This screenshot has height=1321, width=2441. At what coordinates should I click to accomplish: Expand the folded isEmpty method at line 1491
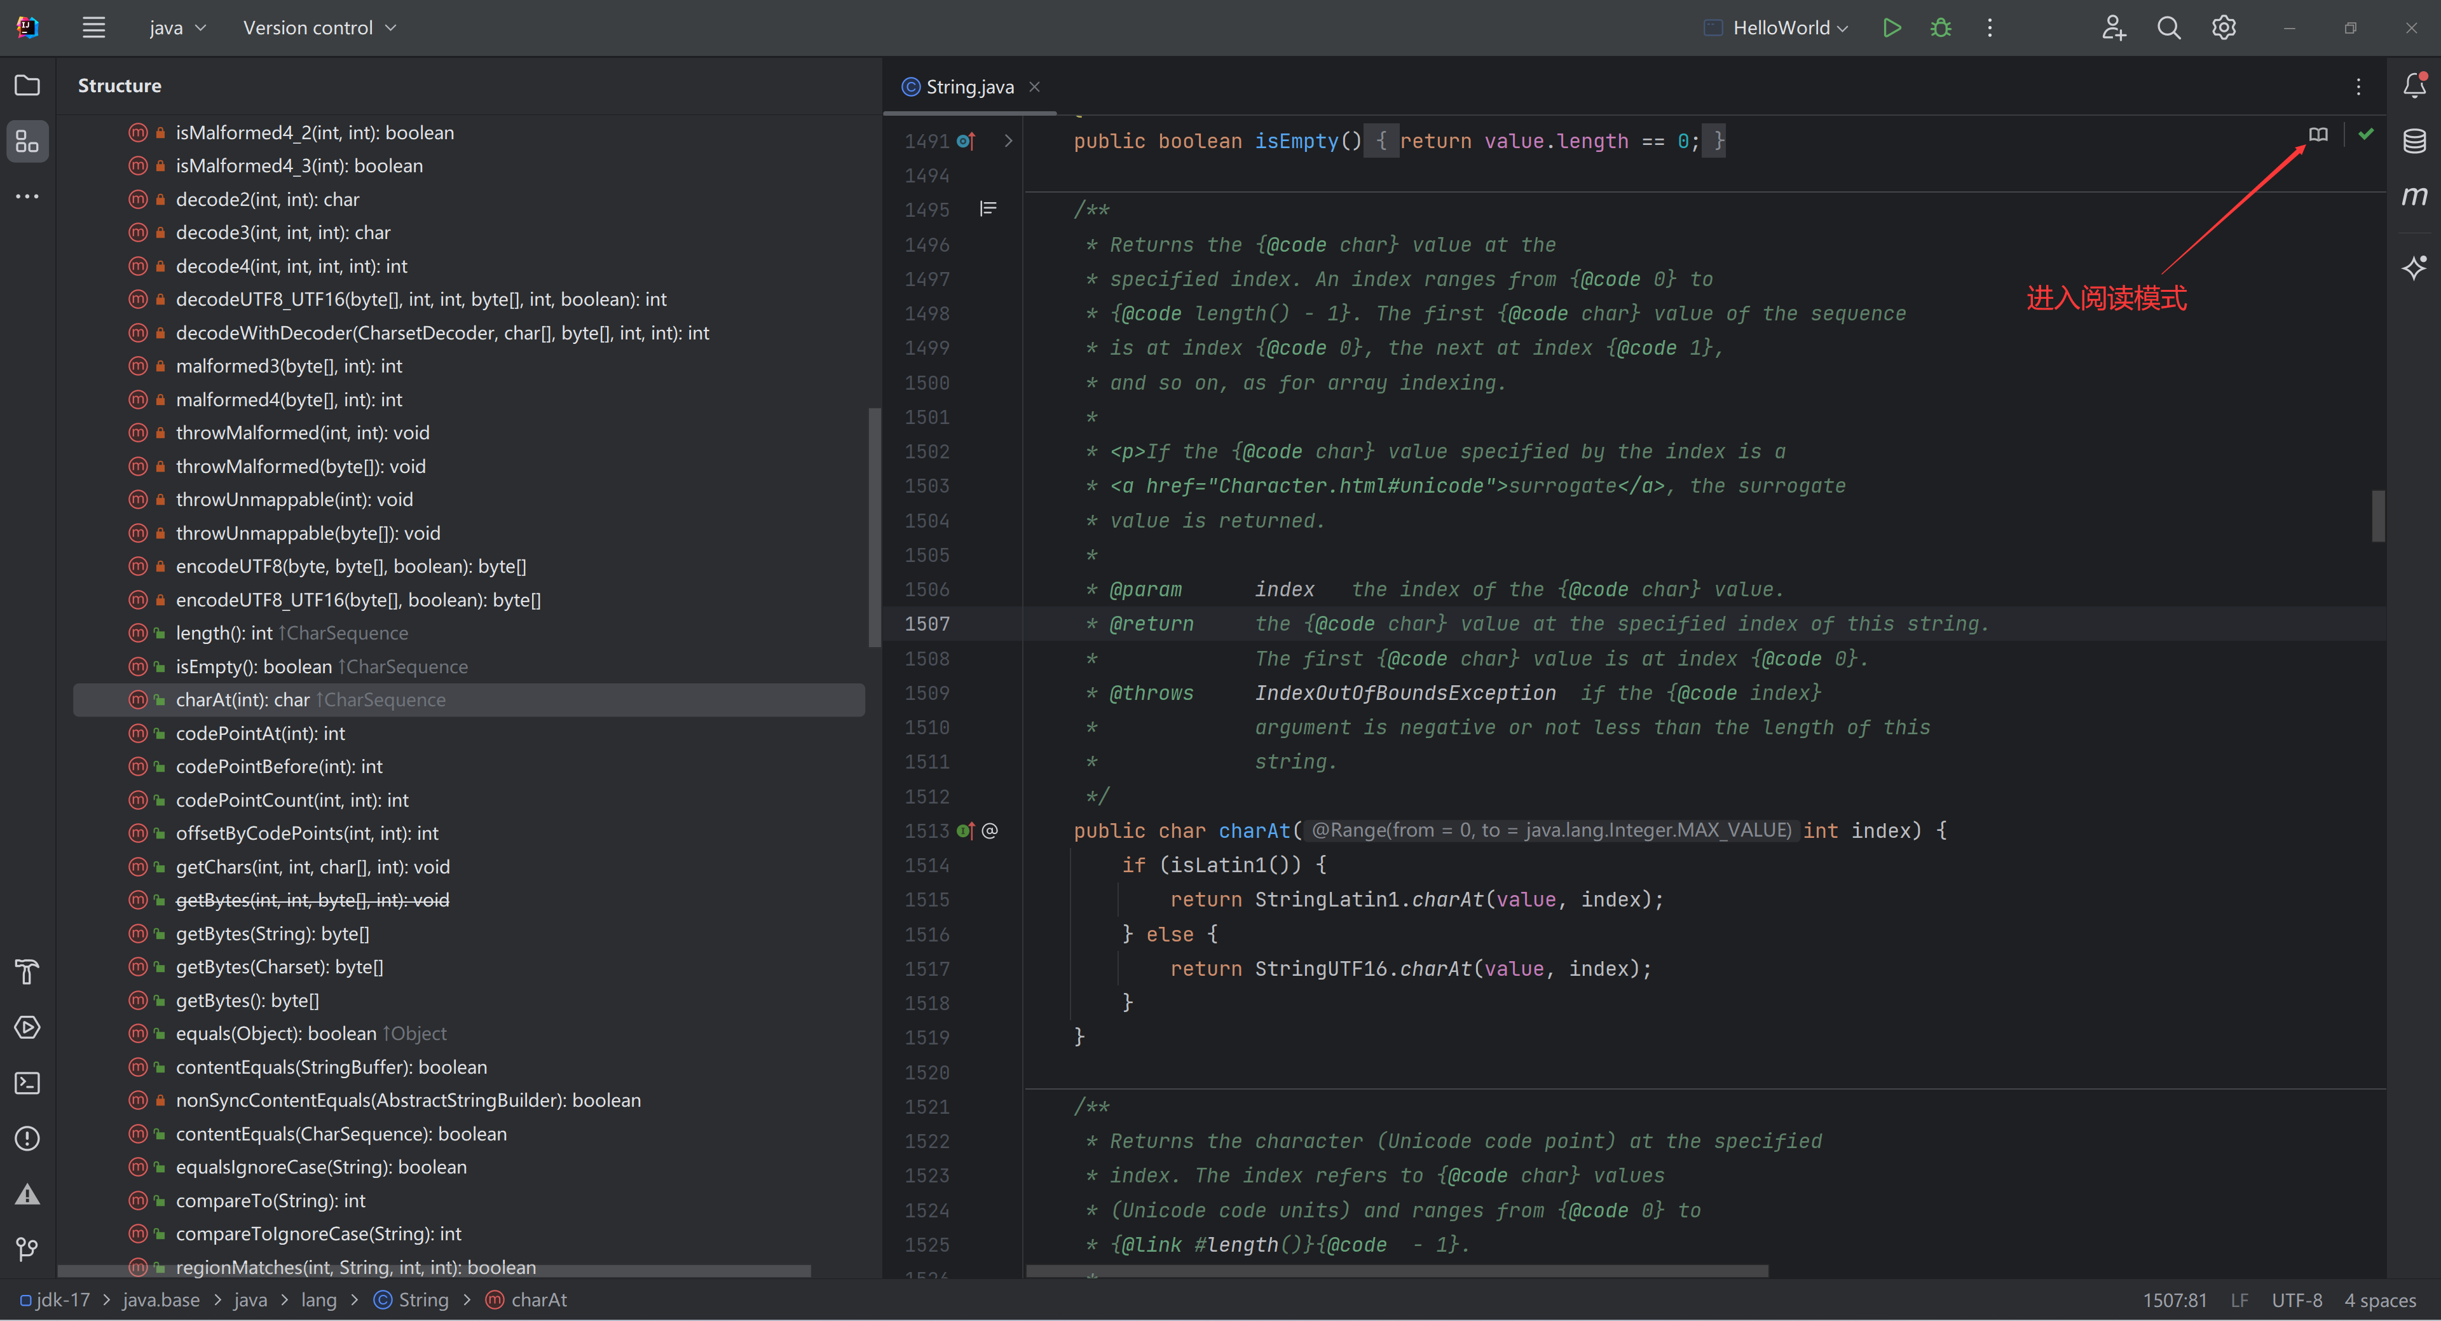coord(1008,141)
